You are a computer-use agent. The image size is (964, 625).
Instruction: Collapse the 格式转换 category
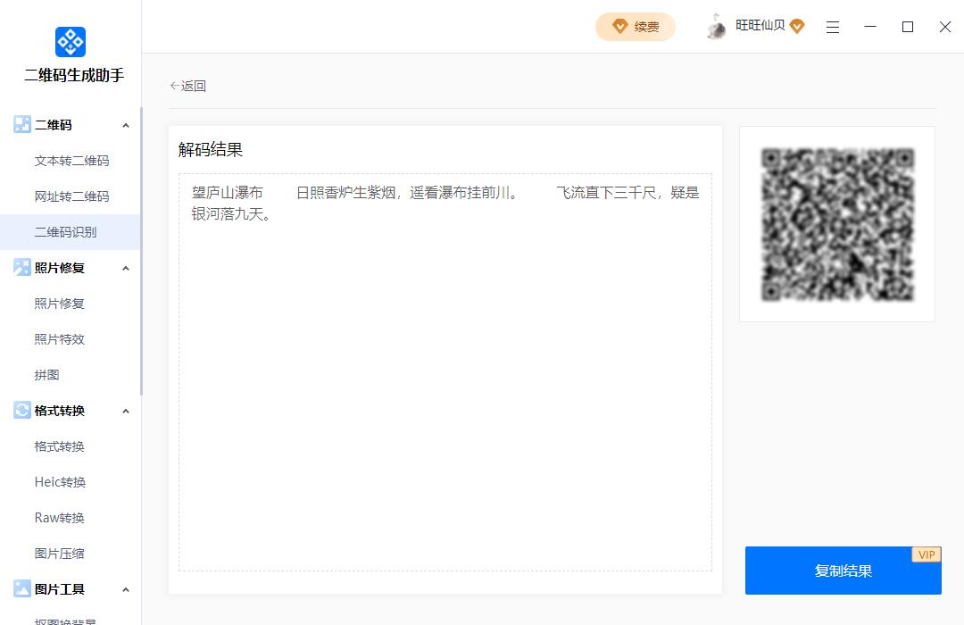click(x=126, y=410)
